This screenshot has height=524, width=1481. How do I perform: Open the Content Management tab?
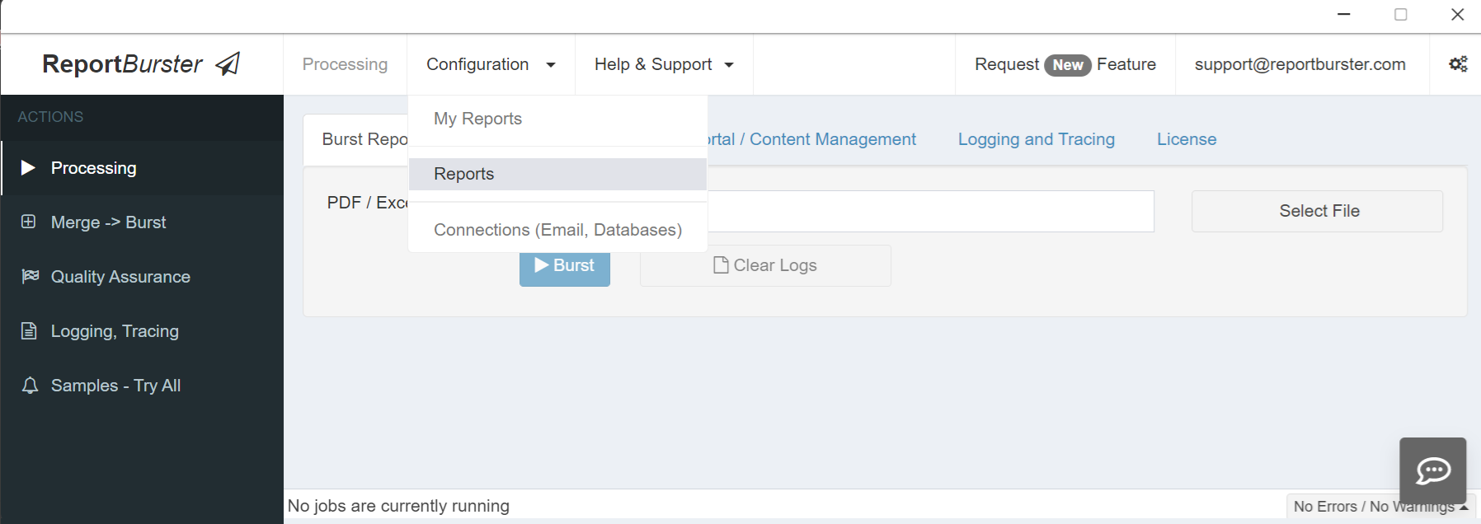(x=813, y=139)
